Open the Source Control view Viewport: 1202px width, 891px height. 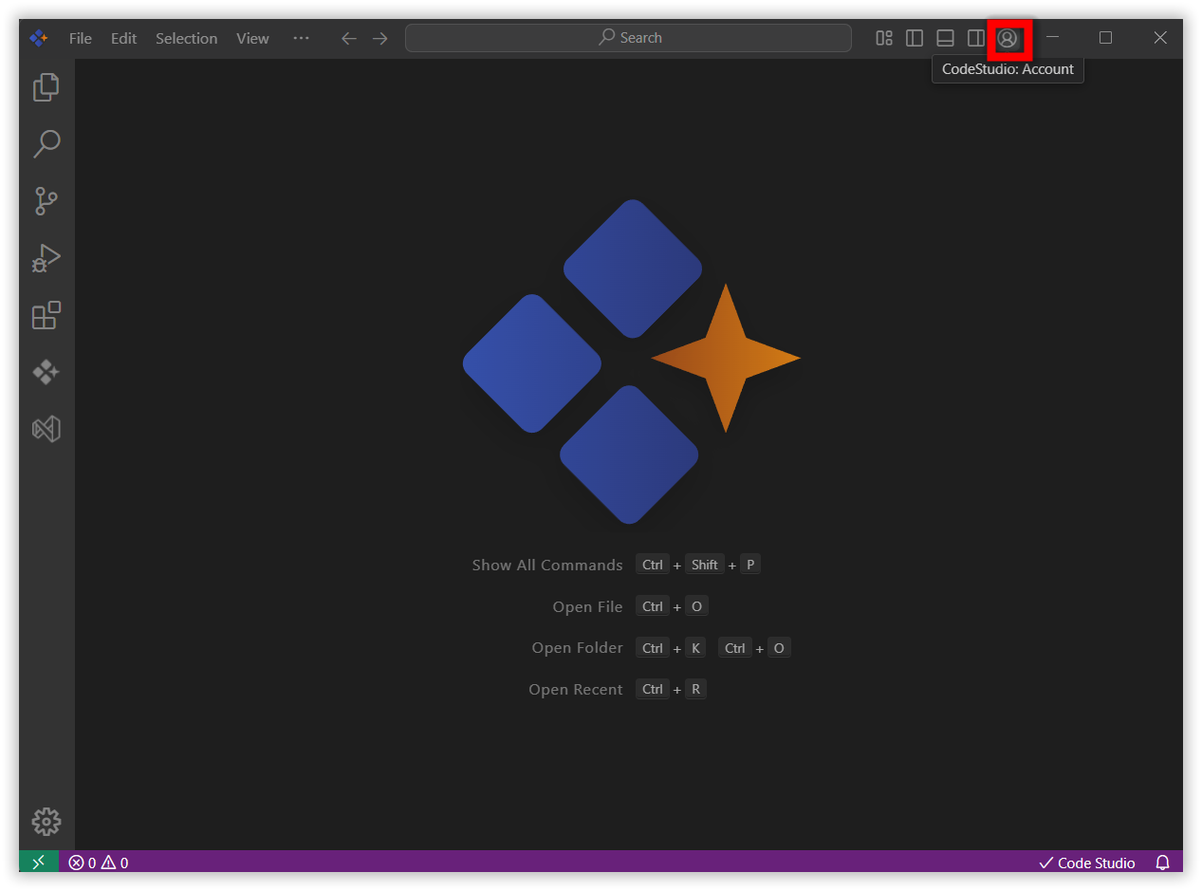46,201
